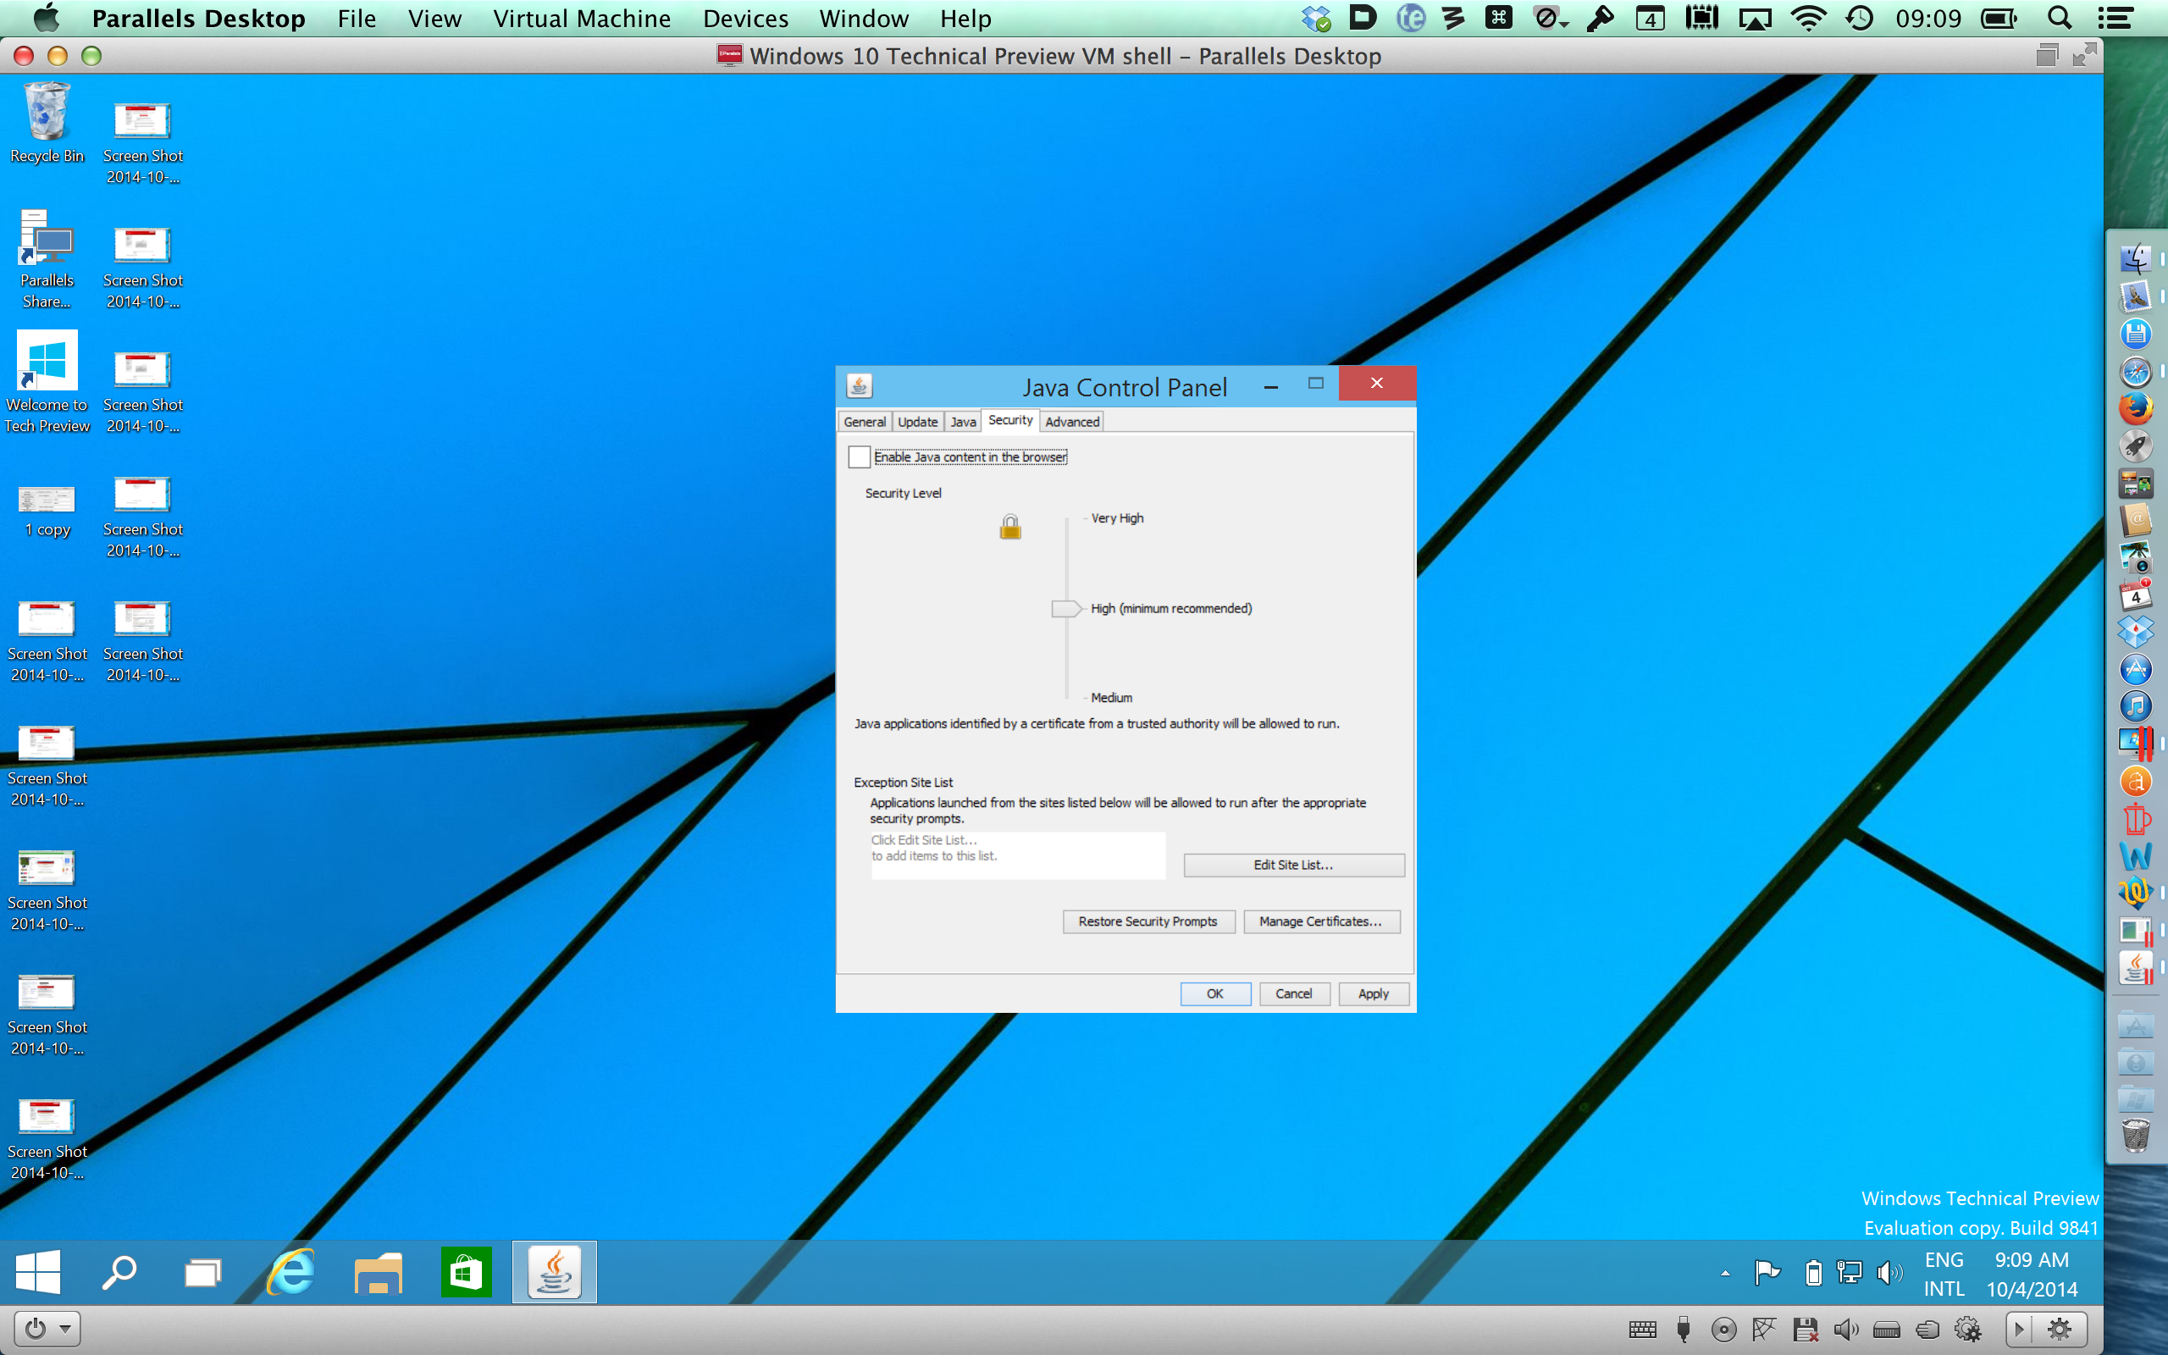
Task: Open File Explorer from the taskbar
Action: [378, 1272]
